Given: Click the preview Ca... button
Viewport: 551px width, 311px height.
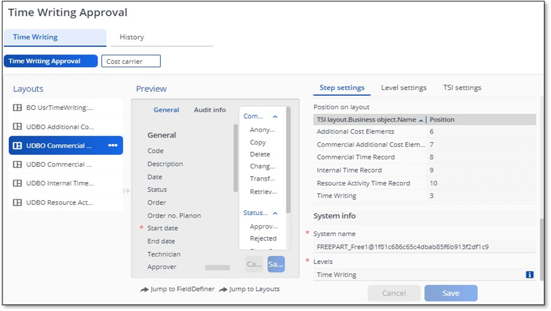Looking at the screenshot, I should point(254,264).
